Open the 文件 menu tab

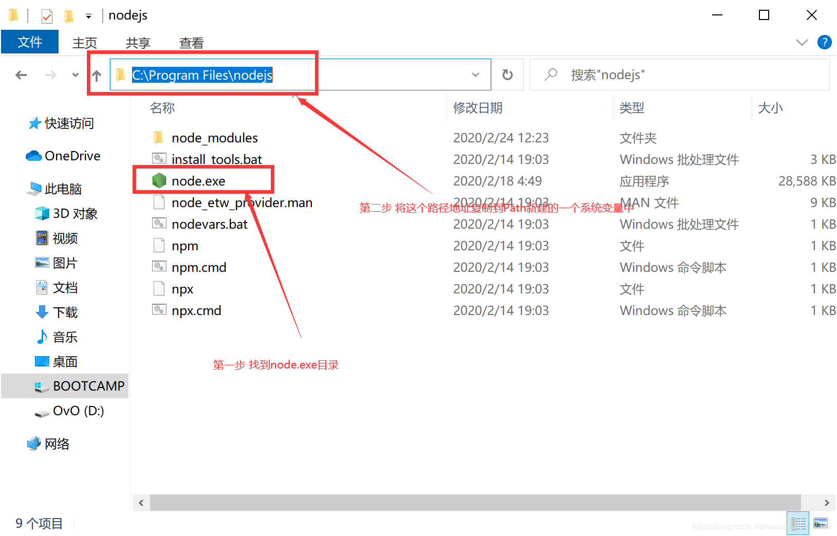[30, 42]
